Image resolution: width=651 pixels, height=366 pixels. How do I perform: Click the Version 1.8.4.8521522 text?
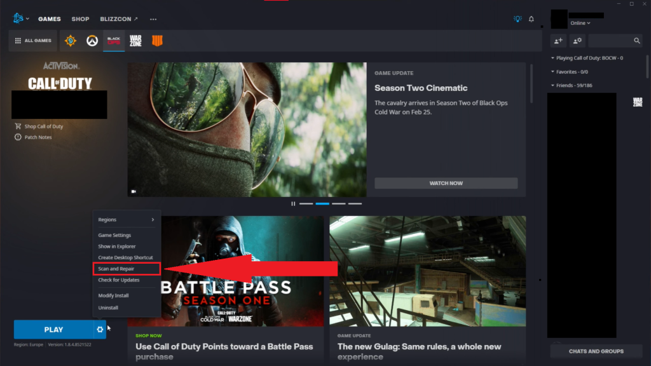click(70, 345)
